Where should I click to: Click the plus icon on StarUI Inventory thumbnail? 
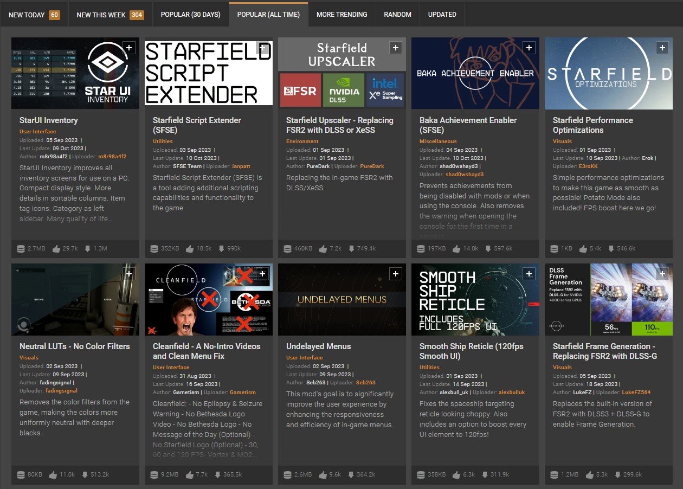click(x=129, y=48)
